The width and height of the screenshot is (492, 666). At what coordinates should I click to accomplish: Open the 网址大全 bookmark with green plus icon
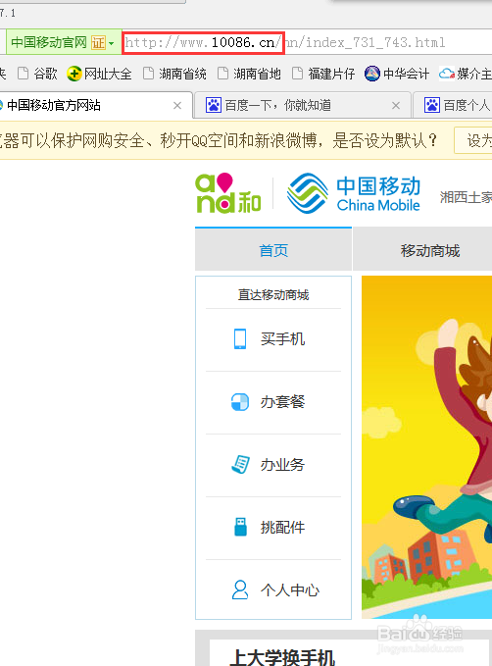[x=99, y=74]
